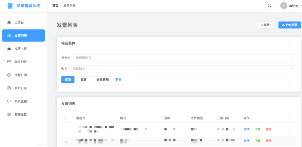
Task: Click 首页 in the breadcrumb
Action: pyautogui.click(x=55, y=6)
